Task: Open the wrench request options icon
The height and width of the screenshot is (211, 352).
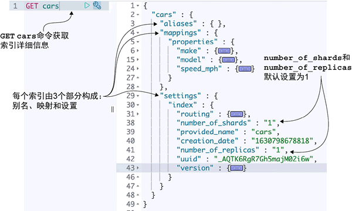Action: 97,5
